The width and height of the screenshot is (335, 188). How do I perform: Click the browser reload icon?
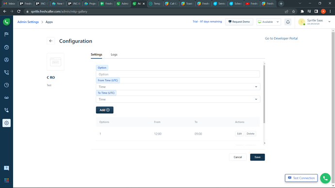coord(19,12)
